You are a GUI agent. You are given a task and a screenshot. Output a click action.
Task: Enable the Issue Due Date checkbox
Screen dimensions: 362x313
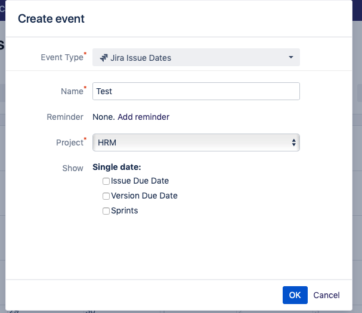click(x=106, y=181)
